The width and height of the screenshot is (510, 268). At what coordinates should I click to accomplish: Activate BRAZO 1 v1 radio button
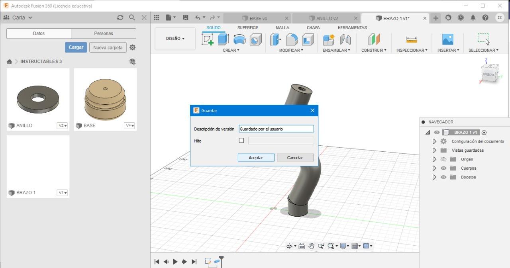pos(484,133)
